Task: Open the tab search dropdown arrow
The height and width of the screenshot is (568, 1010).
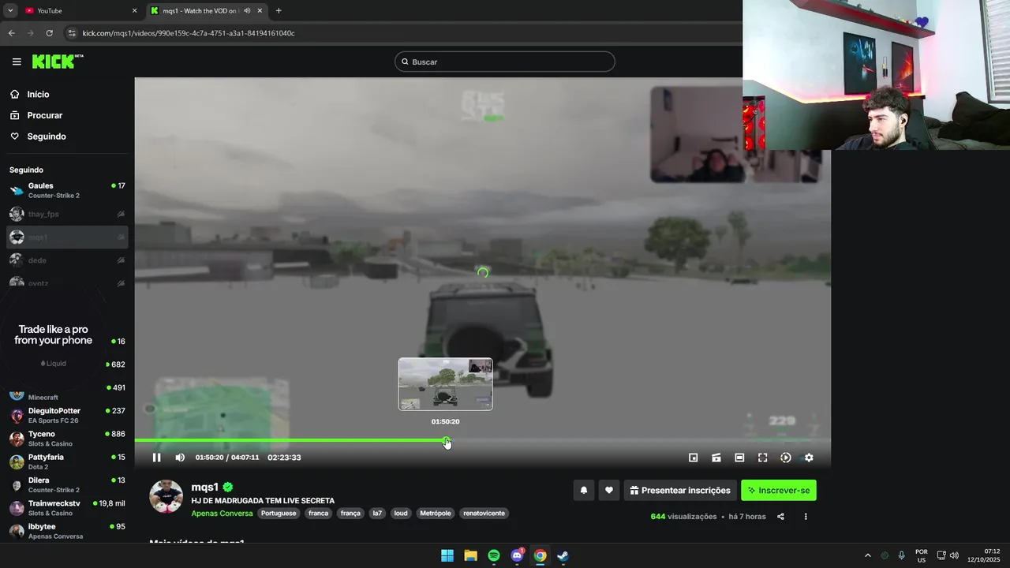Action: 10,11
